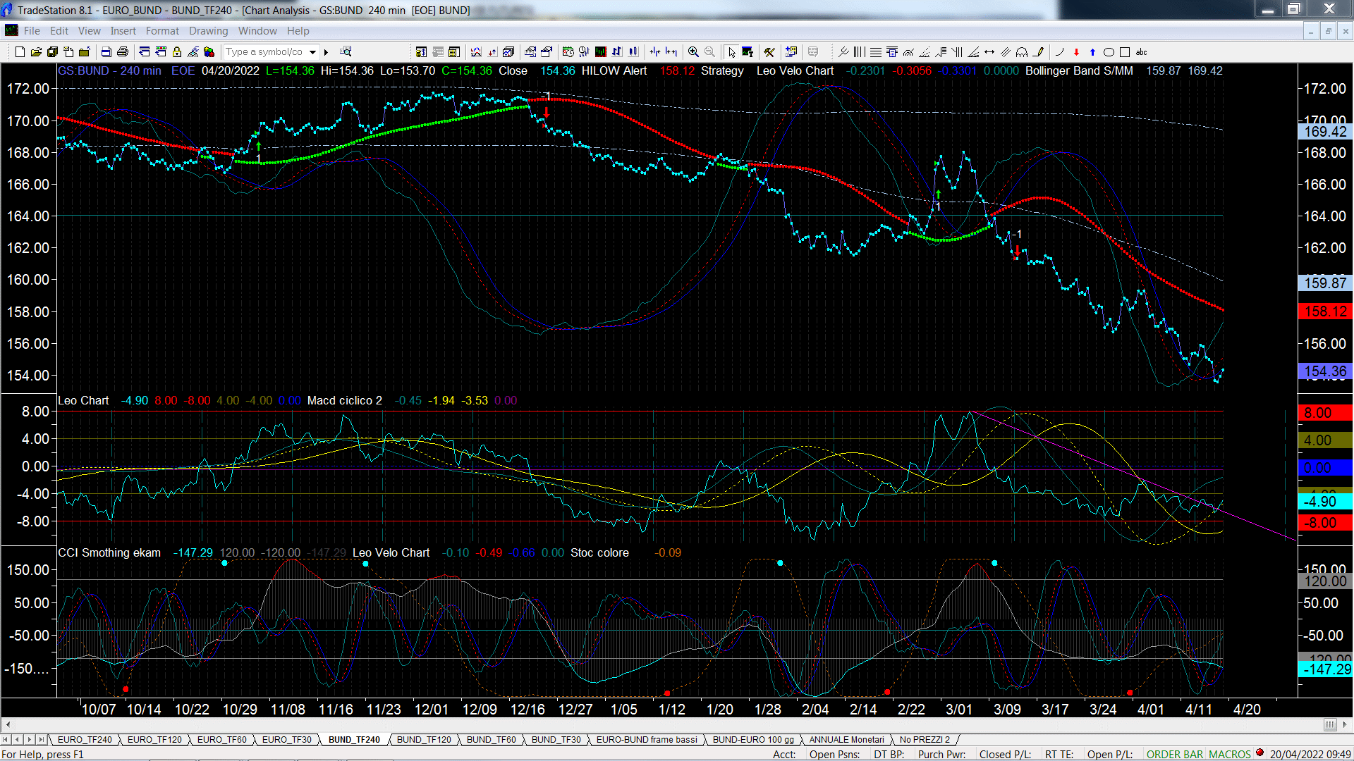
Task: Open the Format menu
Action: 162,31
